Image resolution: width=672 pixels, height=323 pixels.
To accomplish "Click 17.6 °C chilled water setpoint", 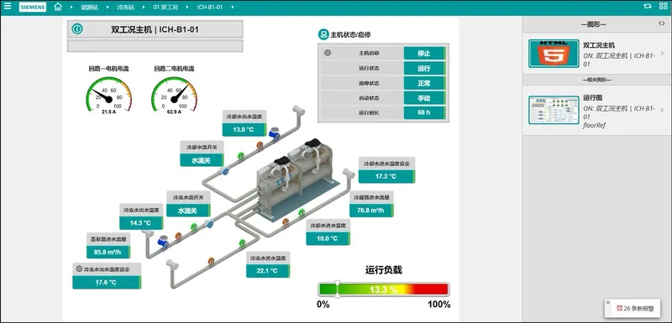I will [x=107, y=283].
